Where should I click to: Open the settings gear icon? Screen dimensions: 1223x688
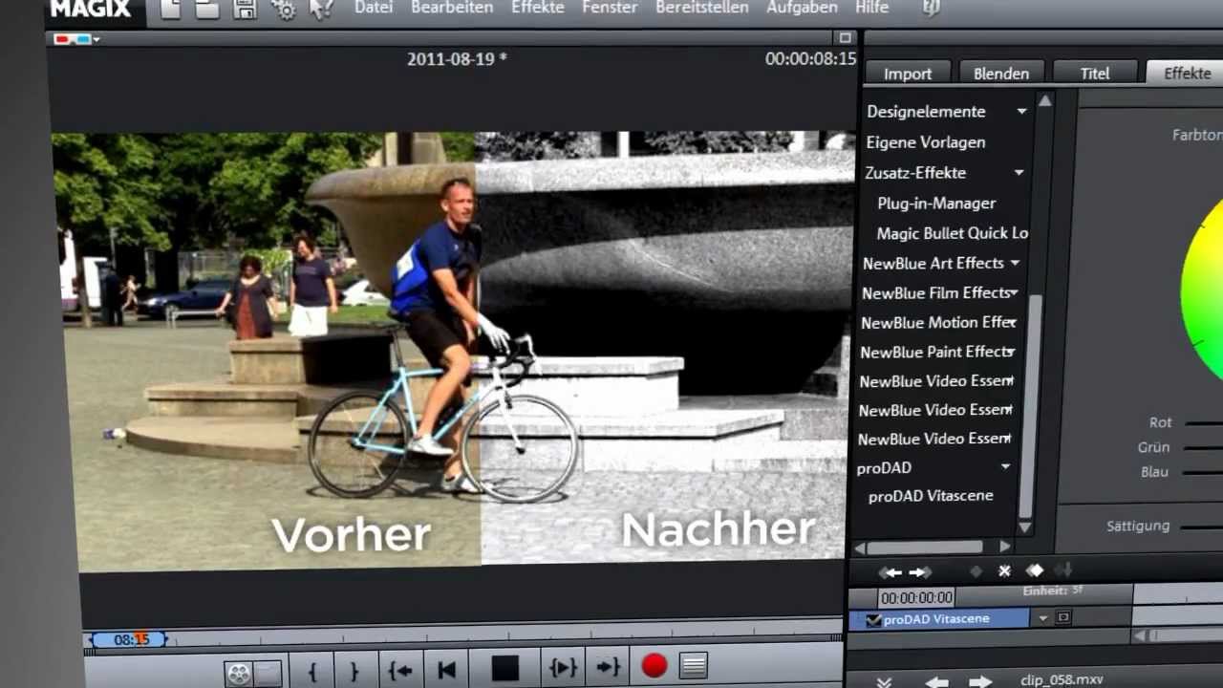[284, 10]
